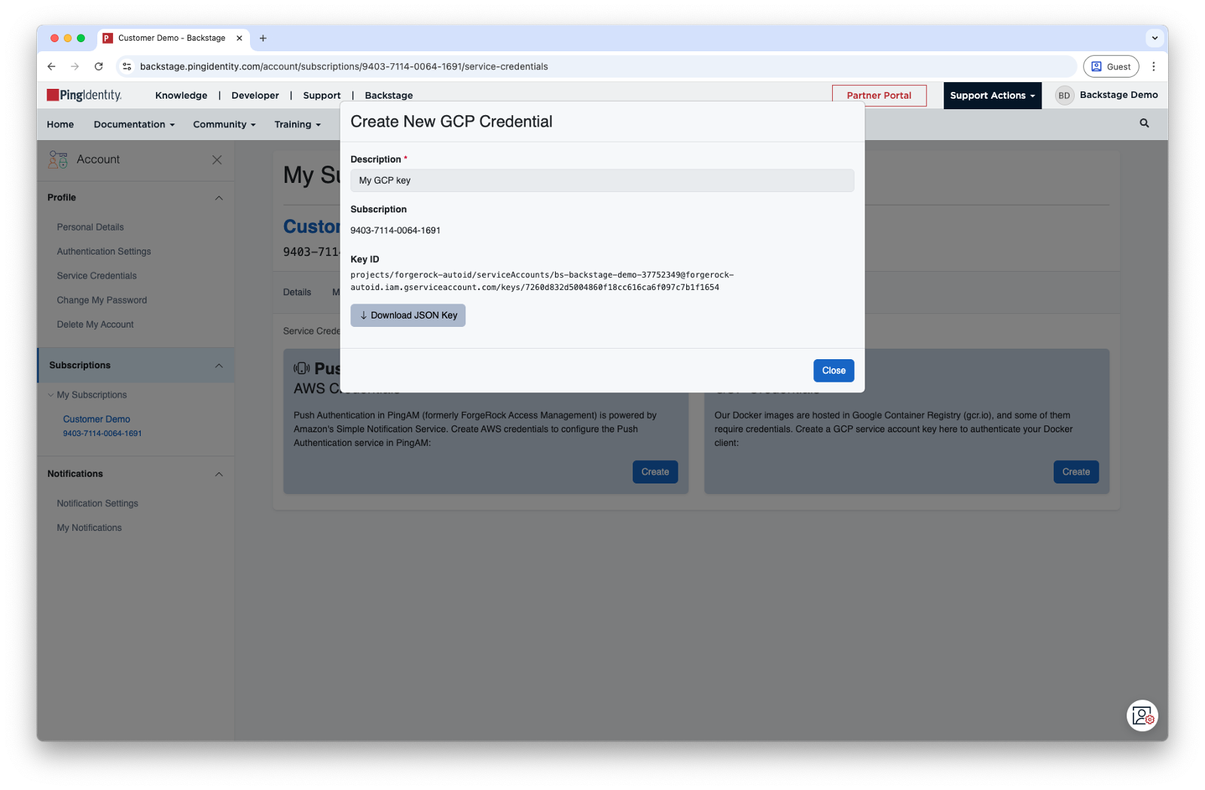This screenshot has width=1205, height=790.
Task: Collapse the Subscriptions section
Action: click(x=218, y=366)
